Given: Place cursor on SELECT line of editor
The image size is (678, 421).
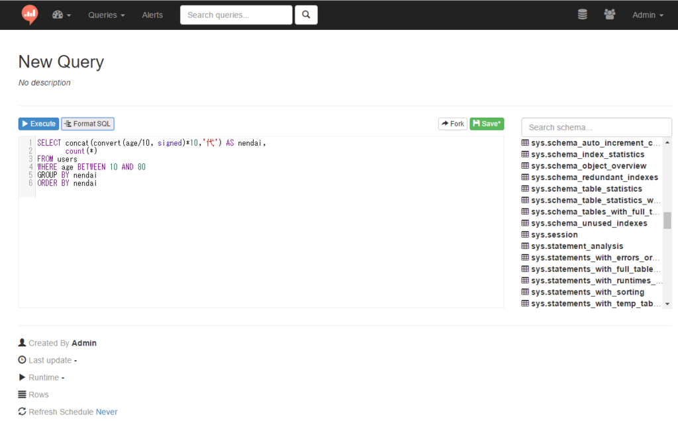Looking at the screenshot, I should (x=152, y=142).
